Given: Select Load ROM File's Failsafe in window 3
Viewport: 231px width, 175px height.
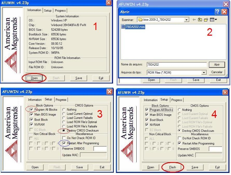Looking at the screenshot, I should [64, 126].
